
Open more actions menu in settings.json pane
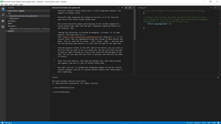point(219,8)
